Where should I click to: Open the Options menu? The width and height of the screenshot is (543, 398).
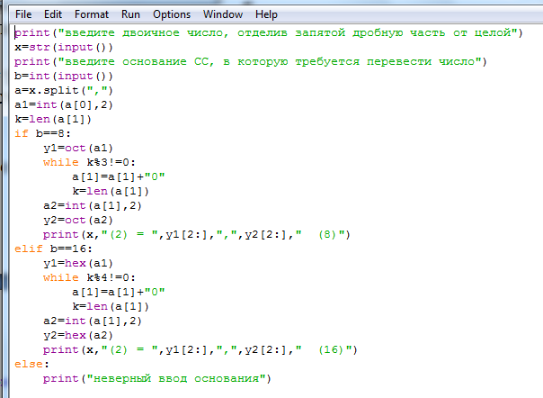click(x=171, y=15)
